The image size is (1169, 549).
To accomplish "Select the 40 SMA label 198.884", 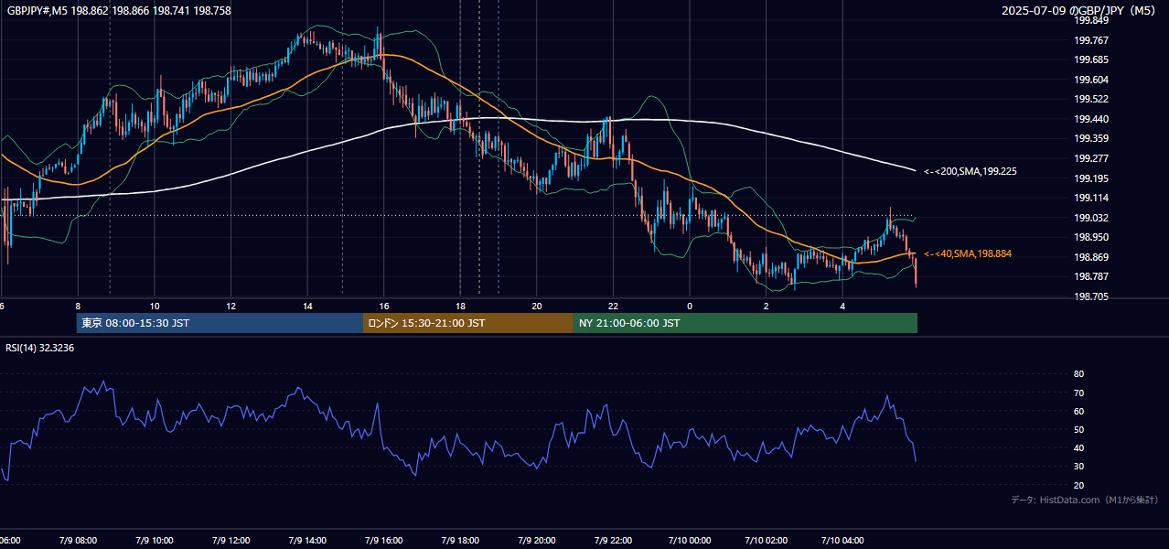I will click(x=968, y=253).
